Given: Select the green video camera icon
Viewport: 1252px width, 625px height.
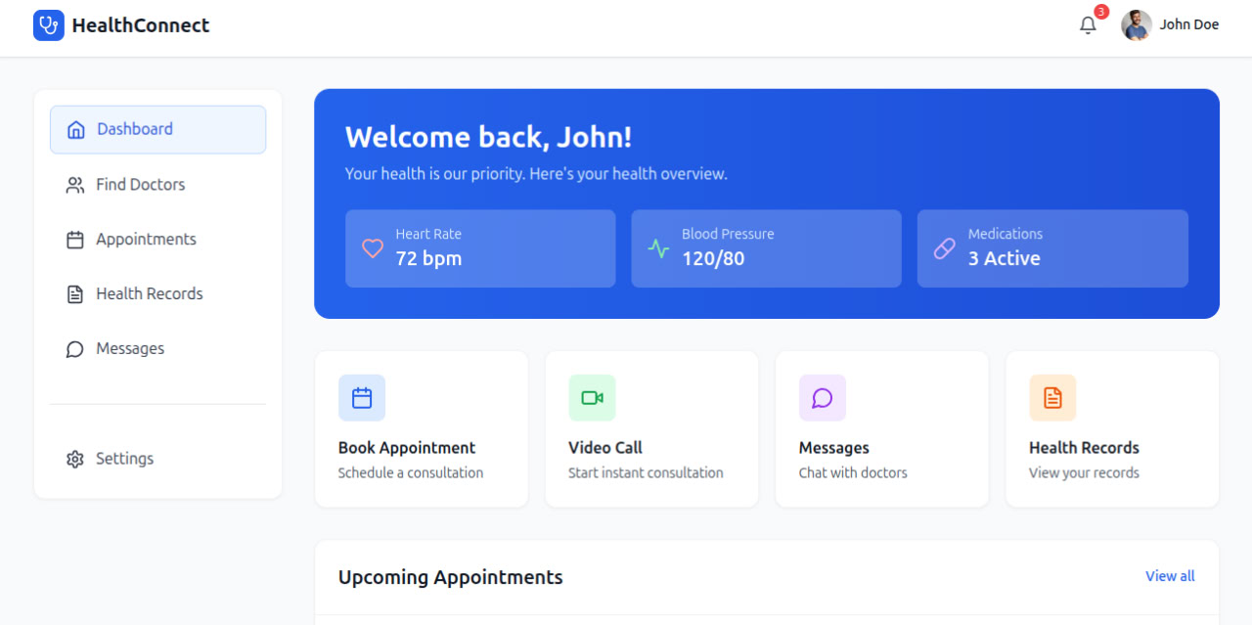Looking at the screenshot, I should (x=592, y=397).
